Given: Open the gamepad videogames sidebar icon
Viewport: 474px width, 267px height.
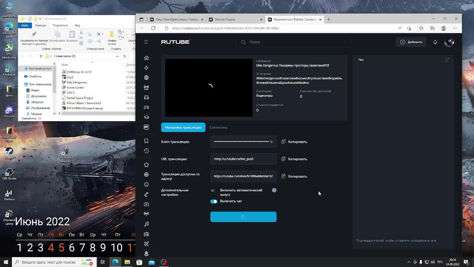Looking at the screenshot, I should (x=146, y=107).
